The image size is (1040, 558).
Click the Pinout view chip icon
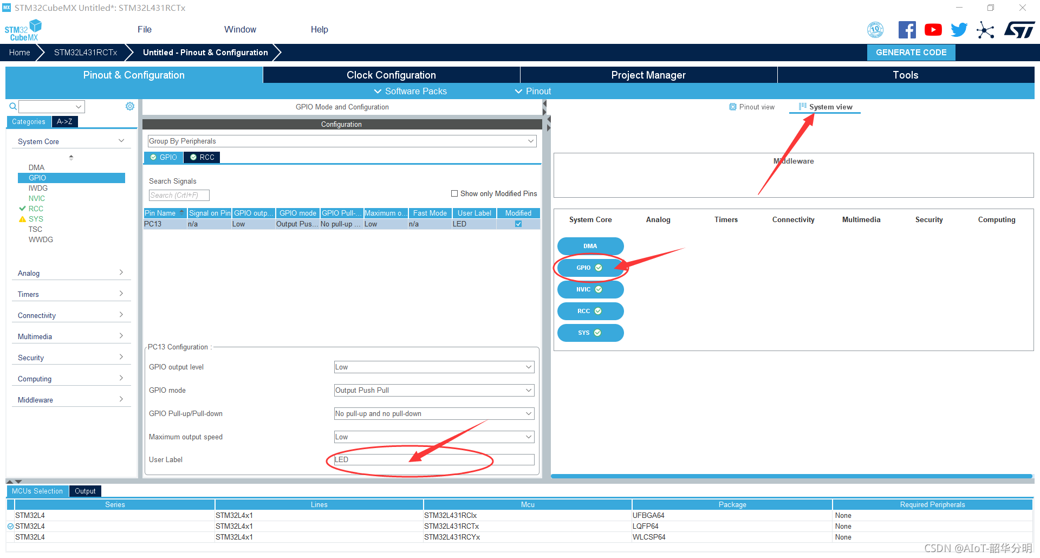(733, 107)
